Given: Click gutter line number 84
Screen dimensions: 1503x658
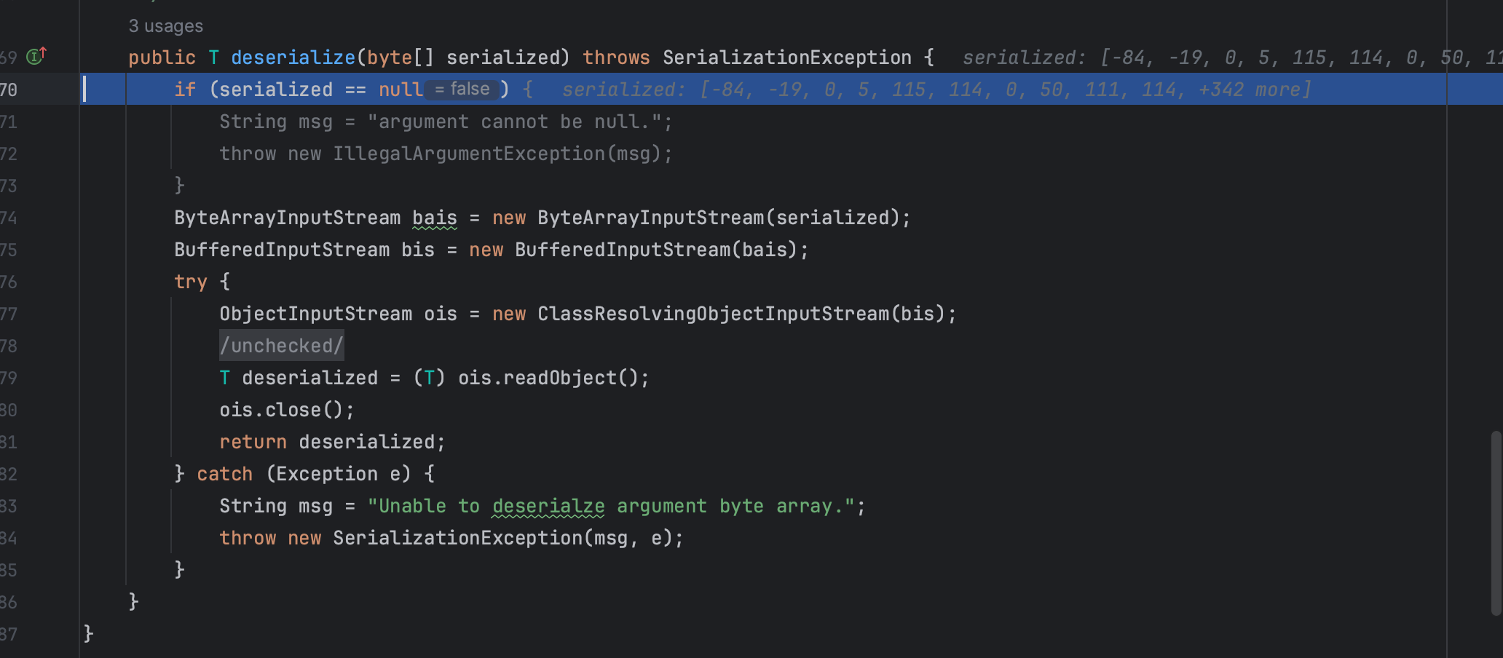Looking at the screenshot, I should tap(9, 538).
